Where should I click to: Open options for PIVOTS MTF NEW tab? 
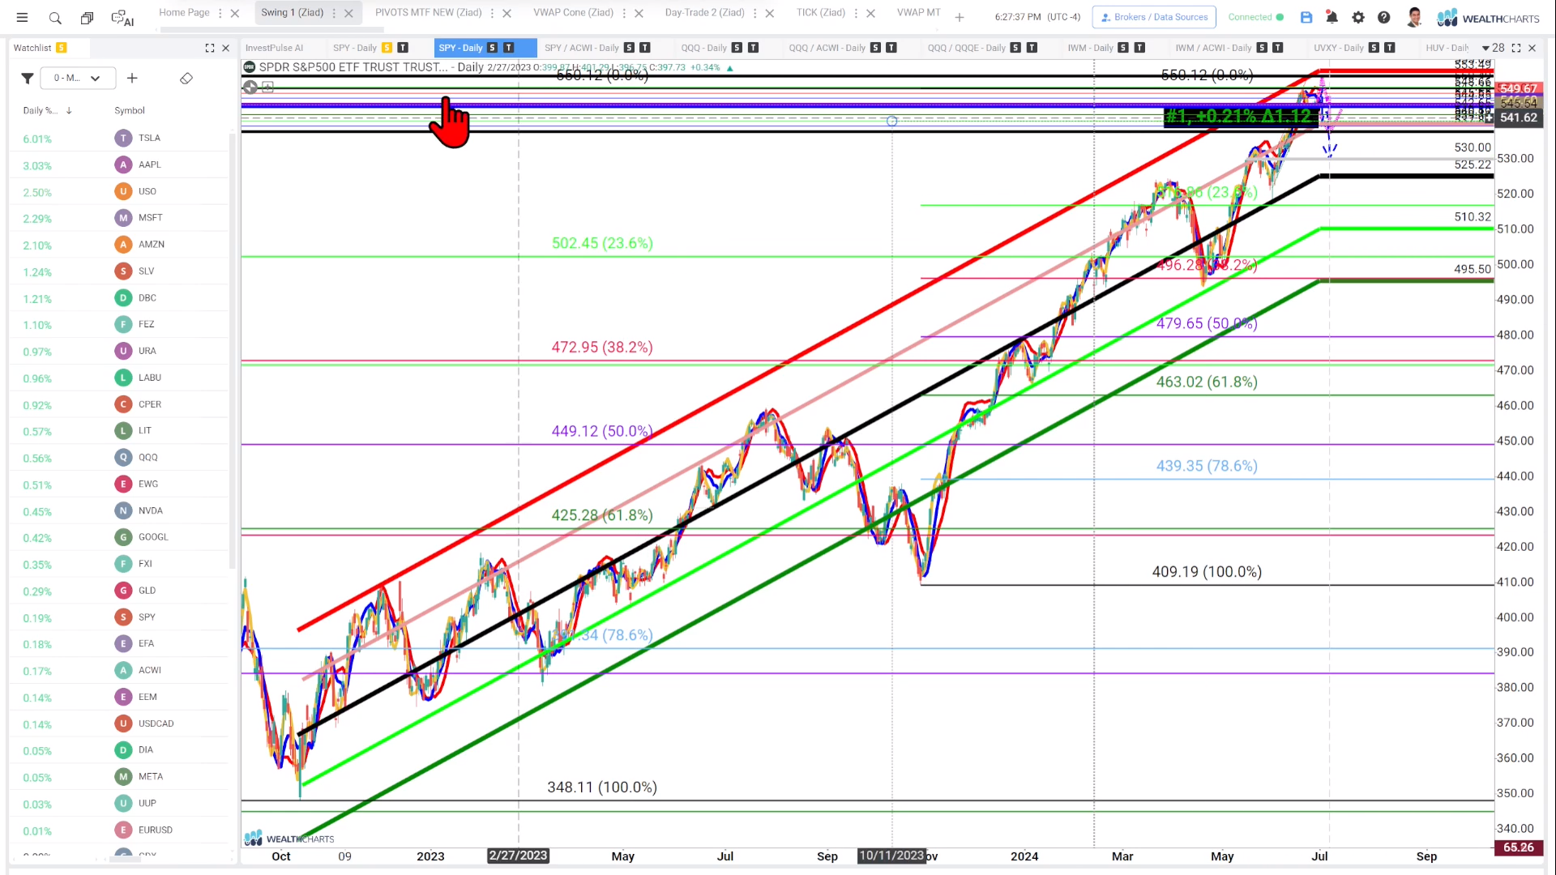point(492,13)
